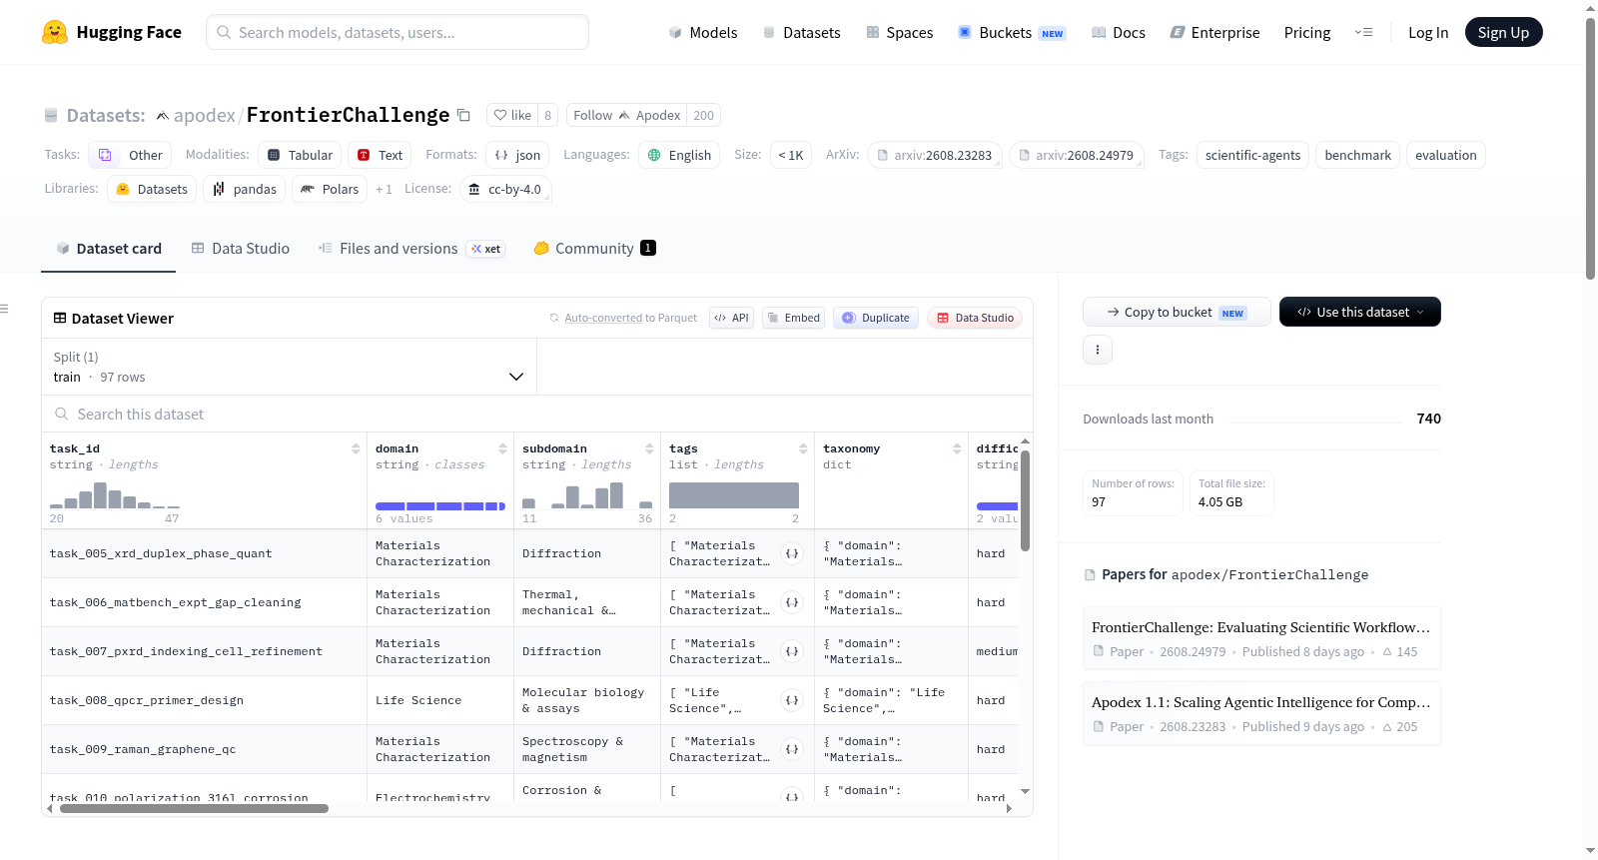Image resolution: width=1598 pixels, height=860 pixels.
Task: Open the cc-by-4.0 license tag
Action: pos(505,189)
